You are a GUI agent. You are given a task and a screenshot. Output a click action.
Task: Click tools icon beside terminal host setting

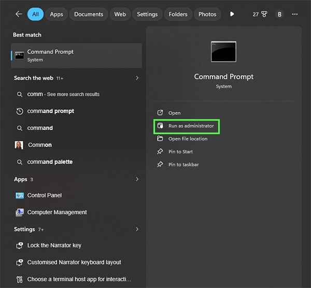coord(20,280)
